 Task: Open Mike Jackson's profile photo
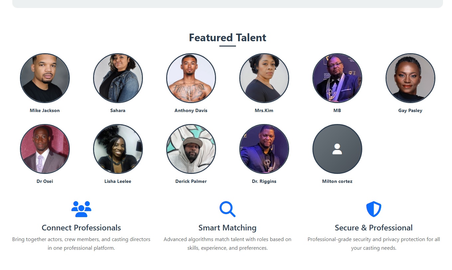(45, 78)
